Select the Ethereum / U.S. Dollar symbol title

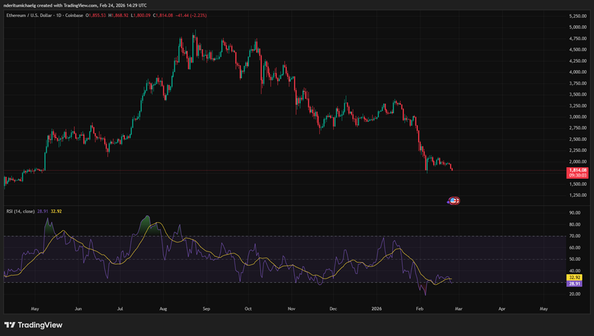pos(30,15)
